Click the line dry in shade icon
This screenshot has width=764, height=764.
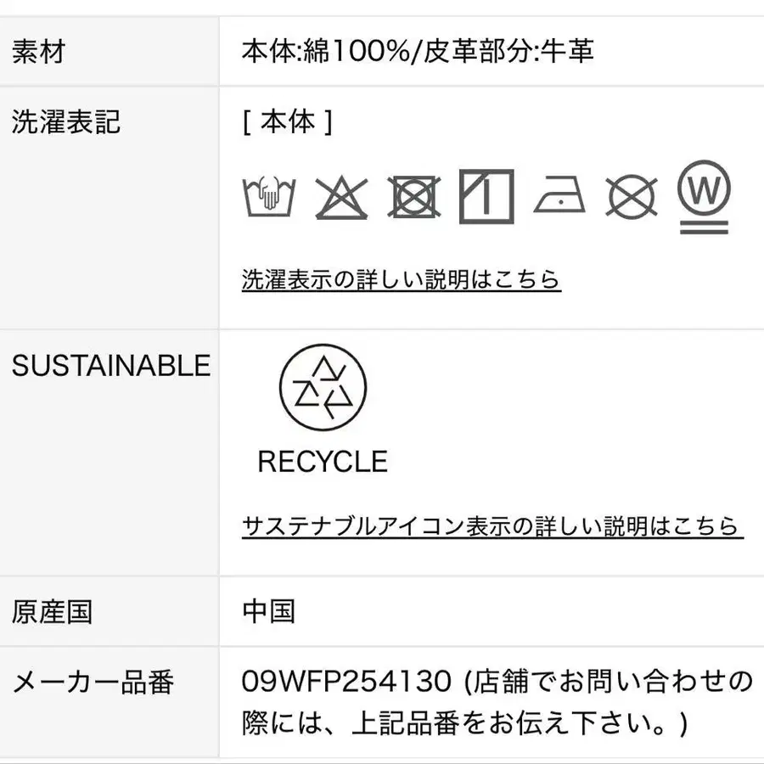(486, 196)
